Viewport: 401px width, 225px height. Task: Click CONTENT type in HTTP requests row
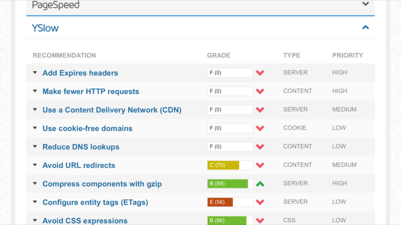point(298,91)
